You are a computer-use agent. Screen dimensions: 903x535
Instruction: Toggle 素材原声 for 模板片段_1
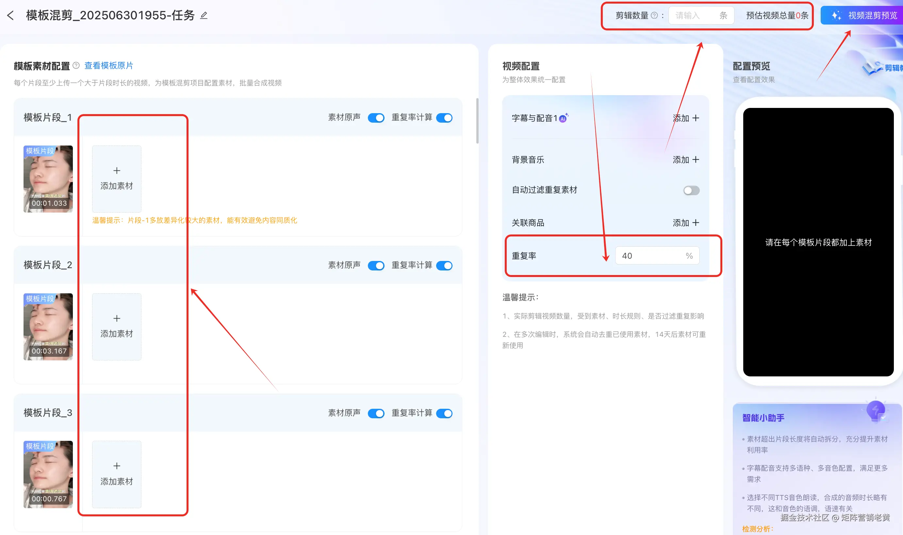376,118
